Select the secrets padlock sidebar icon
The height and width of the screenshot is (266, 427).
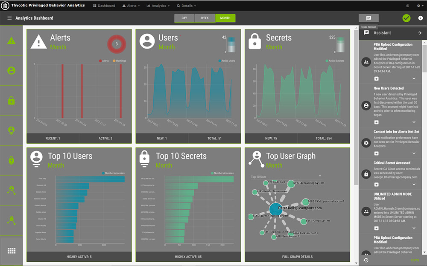[x=11, y=101]
